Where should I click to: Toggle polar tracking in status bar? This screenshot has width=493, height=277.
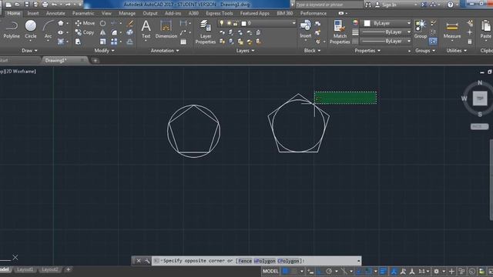(x=329, y=271)
